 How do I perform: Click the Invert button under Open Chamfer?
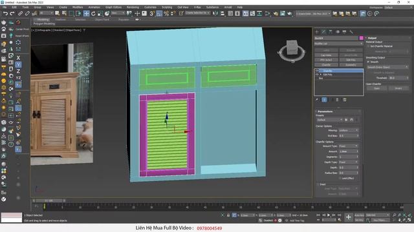pos(398,88)
